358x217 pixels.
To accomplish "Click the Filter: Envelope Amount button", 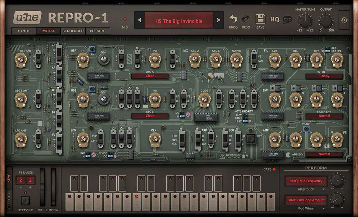I will (x=306, y=200).
